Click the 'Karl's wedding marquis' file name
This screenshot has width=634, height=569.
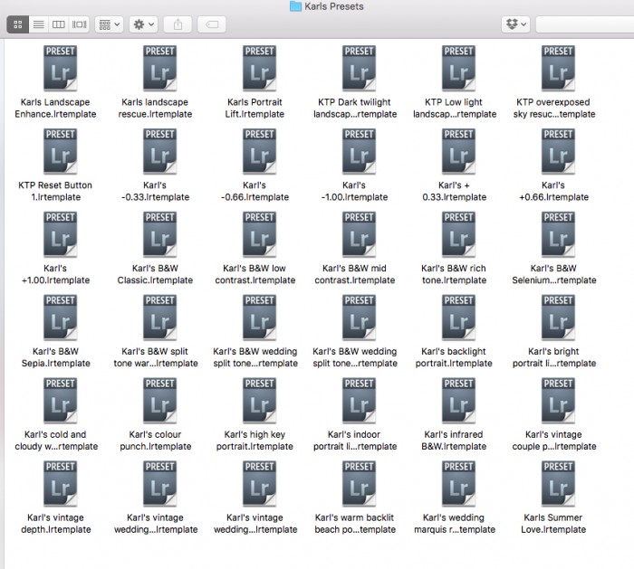pos(454,524)
